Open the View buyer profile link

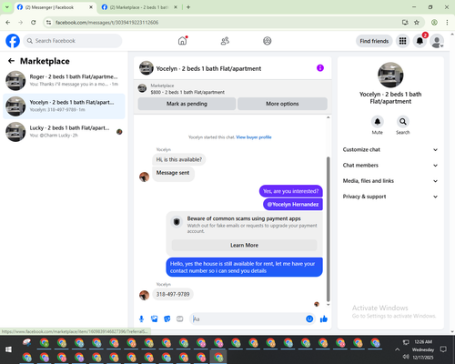254,137
